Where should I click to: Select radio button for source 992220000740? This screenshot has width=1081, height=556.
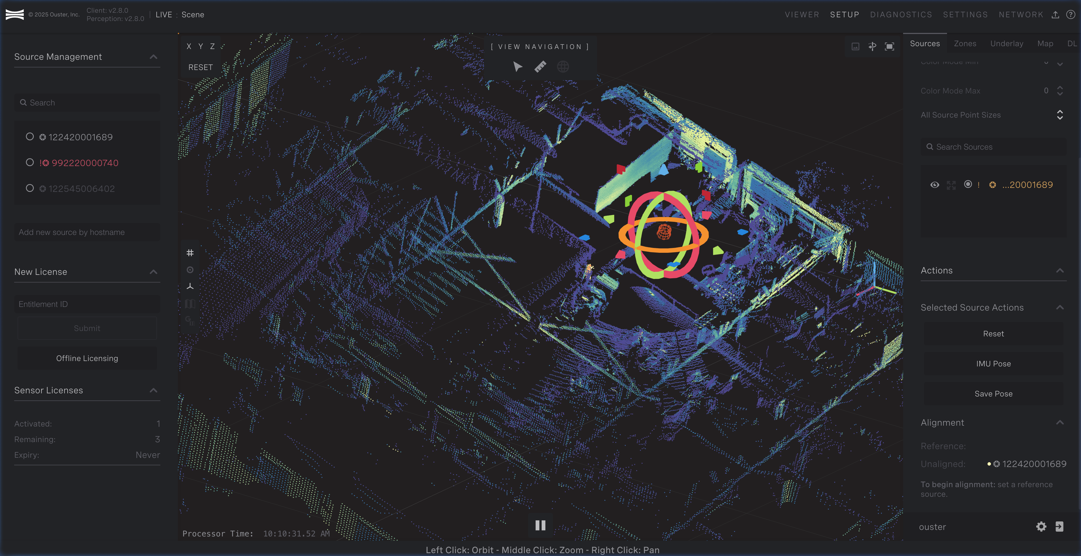point(30,162)
